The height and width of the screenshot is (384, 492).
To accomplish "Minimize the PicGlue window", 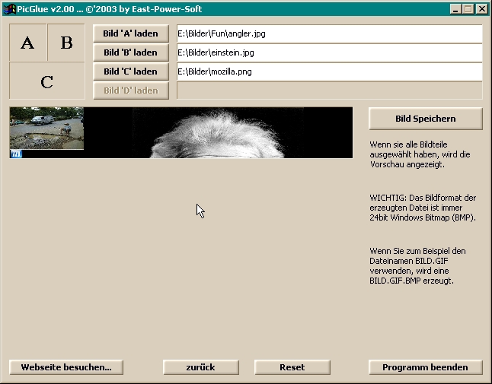I will 455,9.
